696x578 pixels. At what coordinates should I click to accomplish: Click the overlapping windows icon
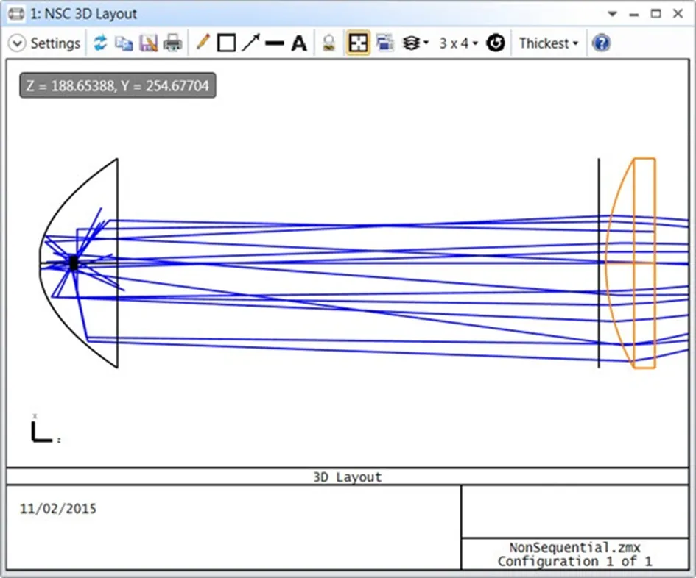pos(385,43)
